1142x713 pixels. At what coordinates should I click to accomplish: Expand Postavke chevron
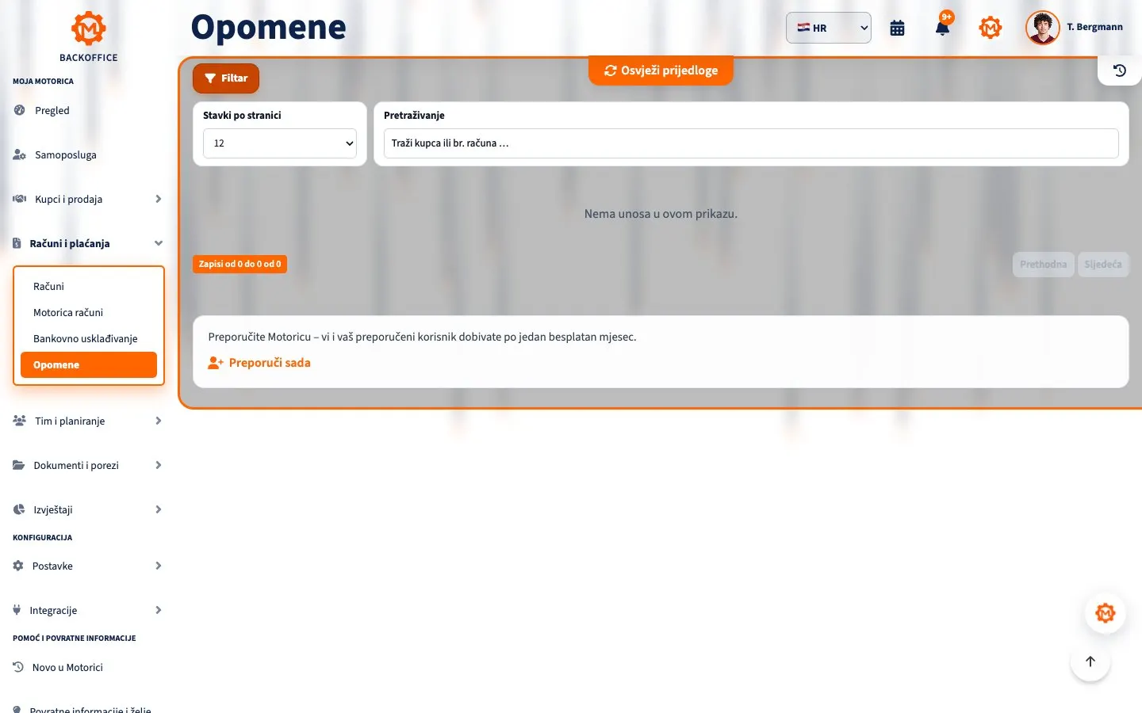158,566
